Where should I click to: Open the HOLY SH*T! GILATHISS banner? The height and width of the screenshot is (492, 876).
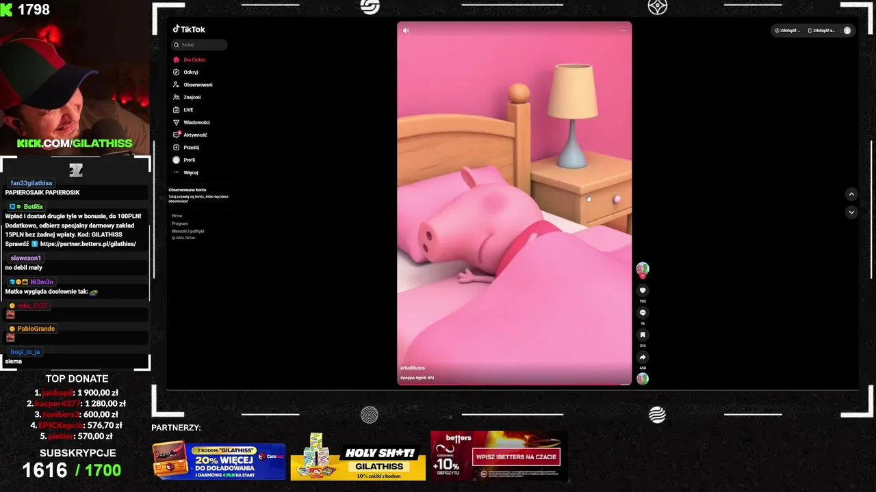[x=358, y=456]
